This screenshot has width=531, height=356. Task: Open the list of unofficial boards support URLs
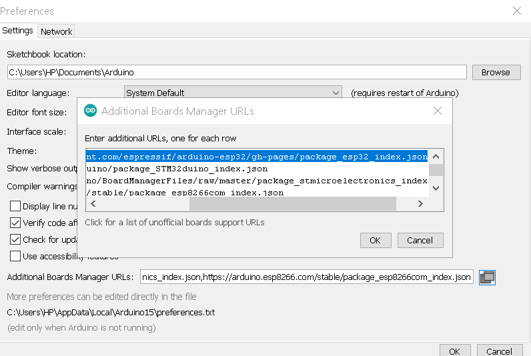[174, 222]
